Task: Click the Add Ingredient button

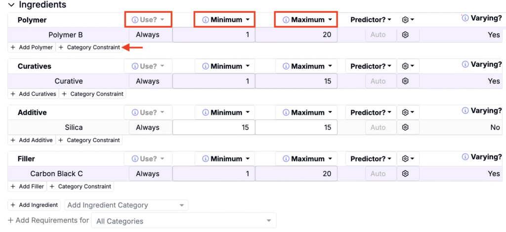Action: coord(35,205)
